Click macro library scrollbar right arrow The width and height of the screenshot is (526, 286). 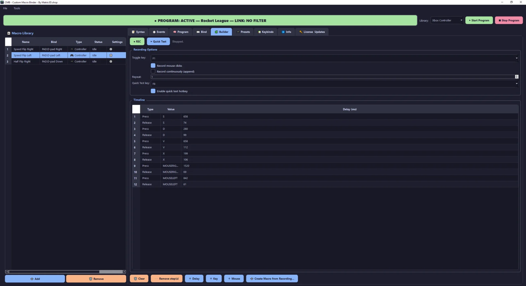pos(124,272)
